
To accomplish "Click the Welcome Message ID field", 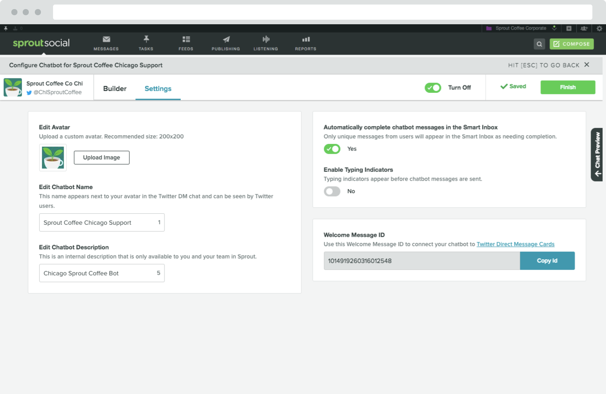I will tap(422, 261).
